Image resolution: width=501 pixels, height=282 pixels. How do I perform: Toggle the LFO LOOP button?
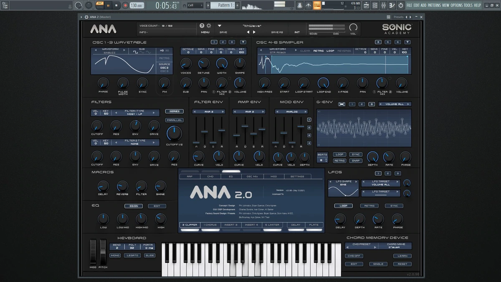[x=343, y=206]
